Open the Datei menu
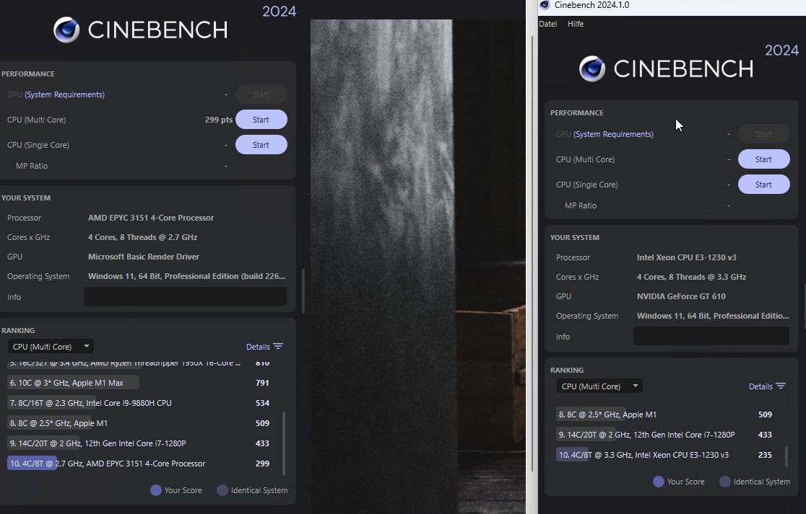This screenshot has width=806, height=514. point(548,24)
